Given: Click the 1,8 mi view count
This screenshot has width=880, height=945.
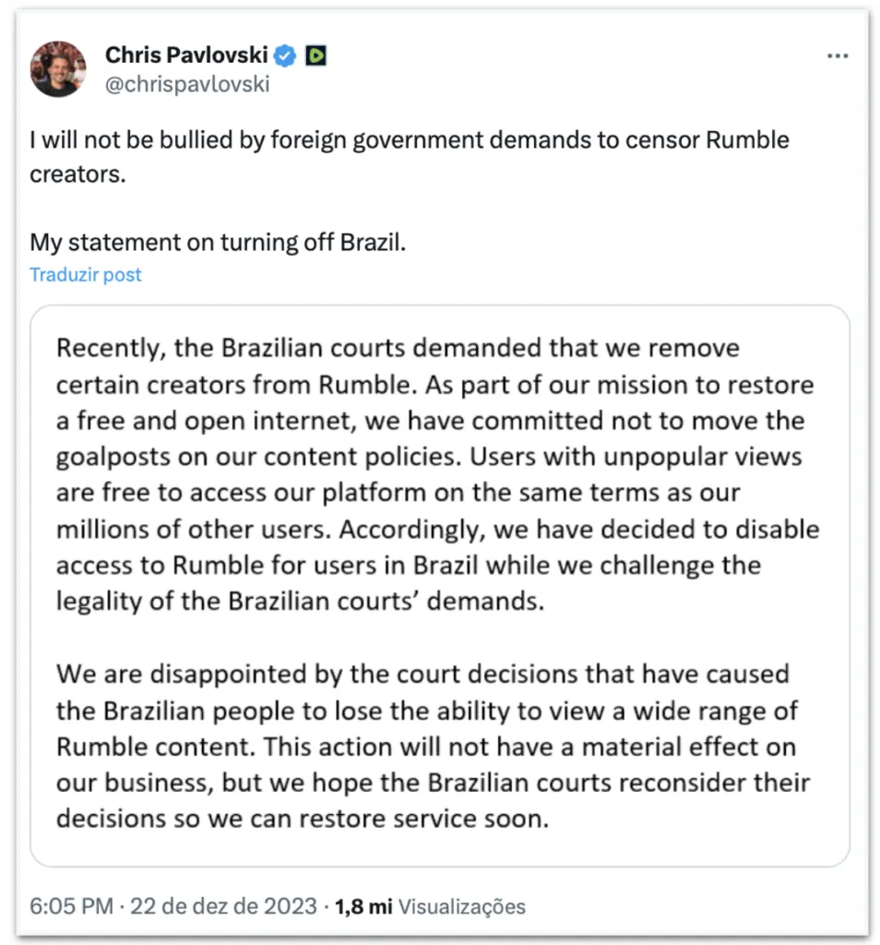Looking at the screenshot, I should pos(363,906).
